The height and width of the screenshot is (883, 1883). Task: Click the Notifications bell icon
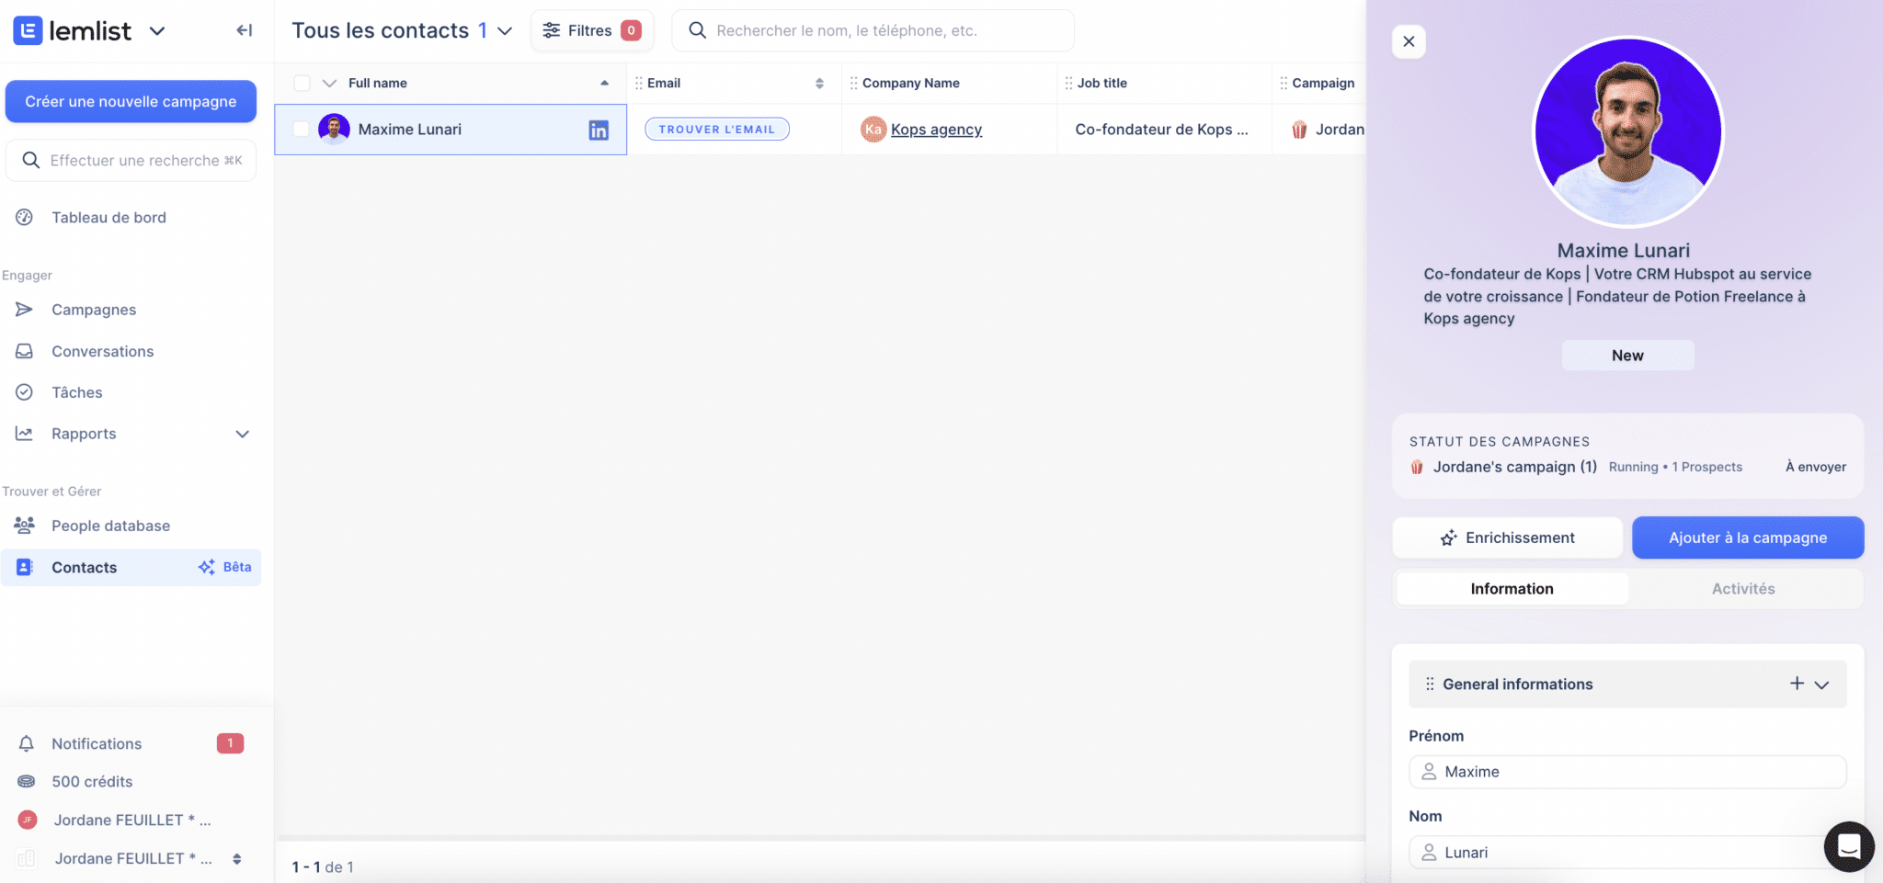(27, 743)
